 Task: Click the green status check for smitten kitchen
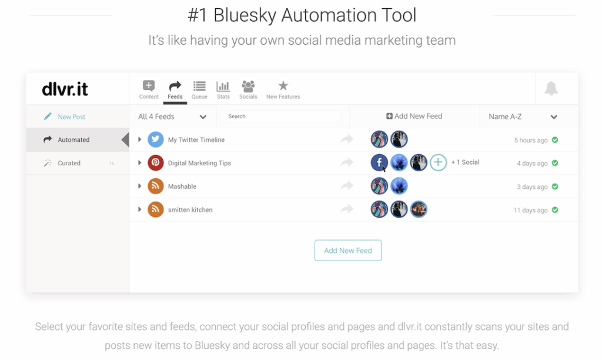[x=555, y=210]
